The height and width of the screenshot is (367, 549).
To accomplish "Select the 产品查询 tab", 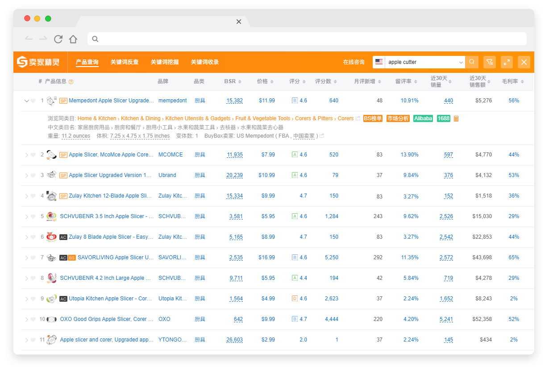I will pos(87,62).
